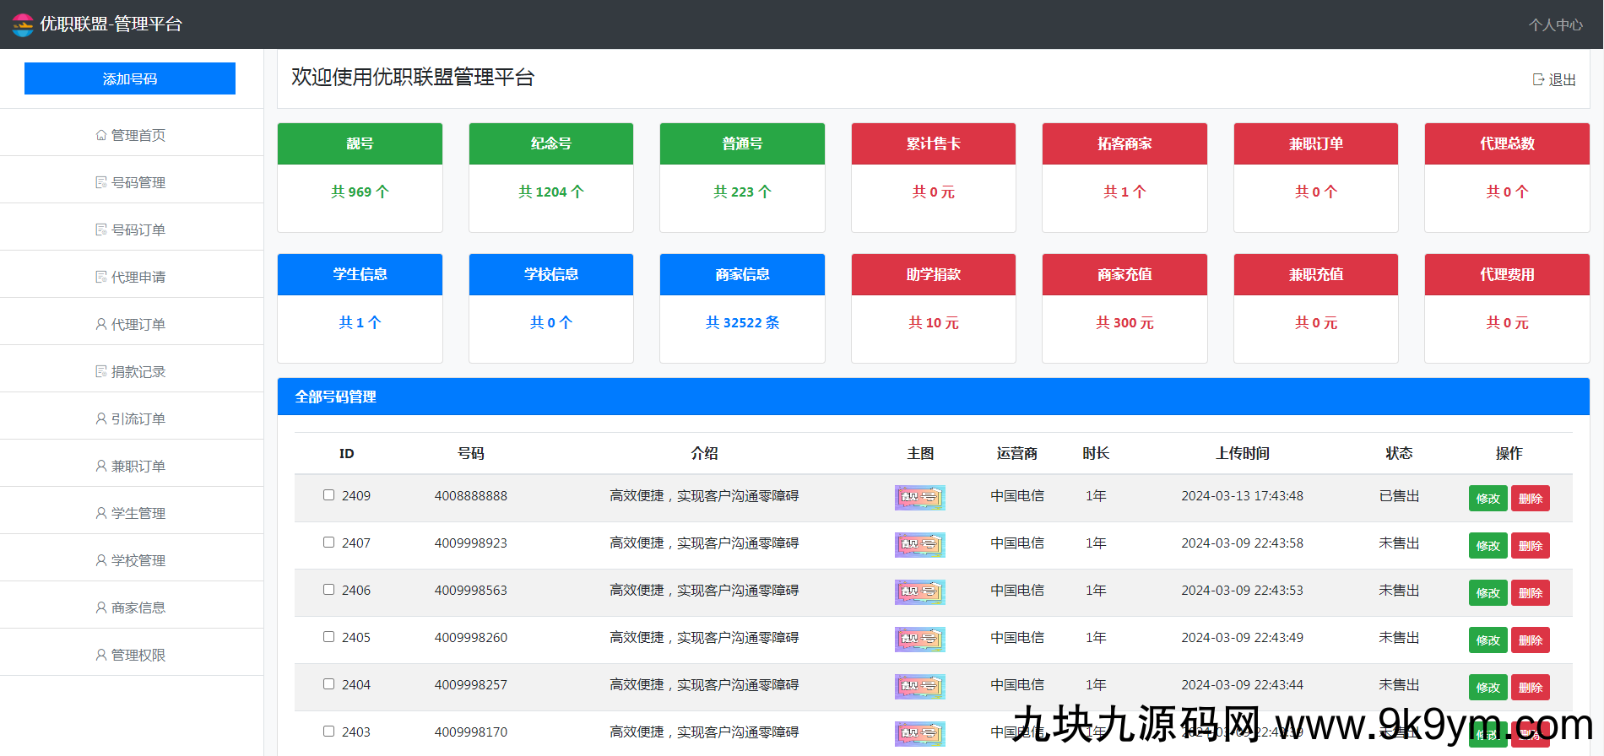This screenshot has width=1604, height=756.
Task: Click the 靓号 green stat card header
Action: pyautogui.click(x=360, y=143)
